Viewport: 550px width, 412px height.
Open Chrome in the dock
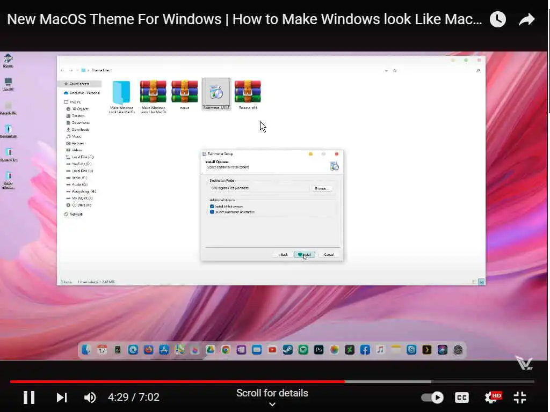click(x=226, y=350)
